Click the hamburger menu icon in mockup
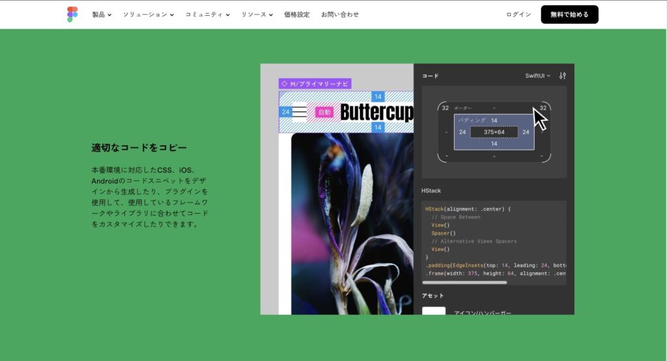The width and height of the screenshot is (667, 361). click(x=299, y=112)
